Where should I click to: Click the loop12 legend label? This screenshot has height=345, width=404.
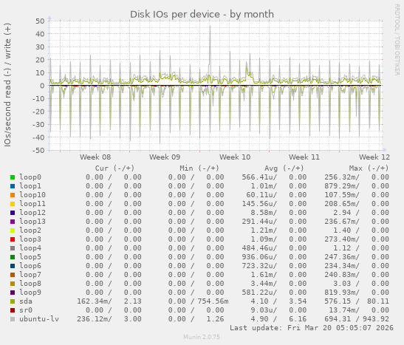click(x=32, y=213)
